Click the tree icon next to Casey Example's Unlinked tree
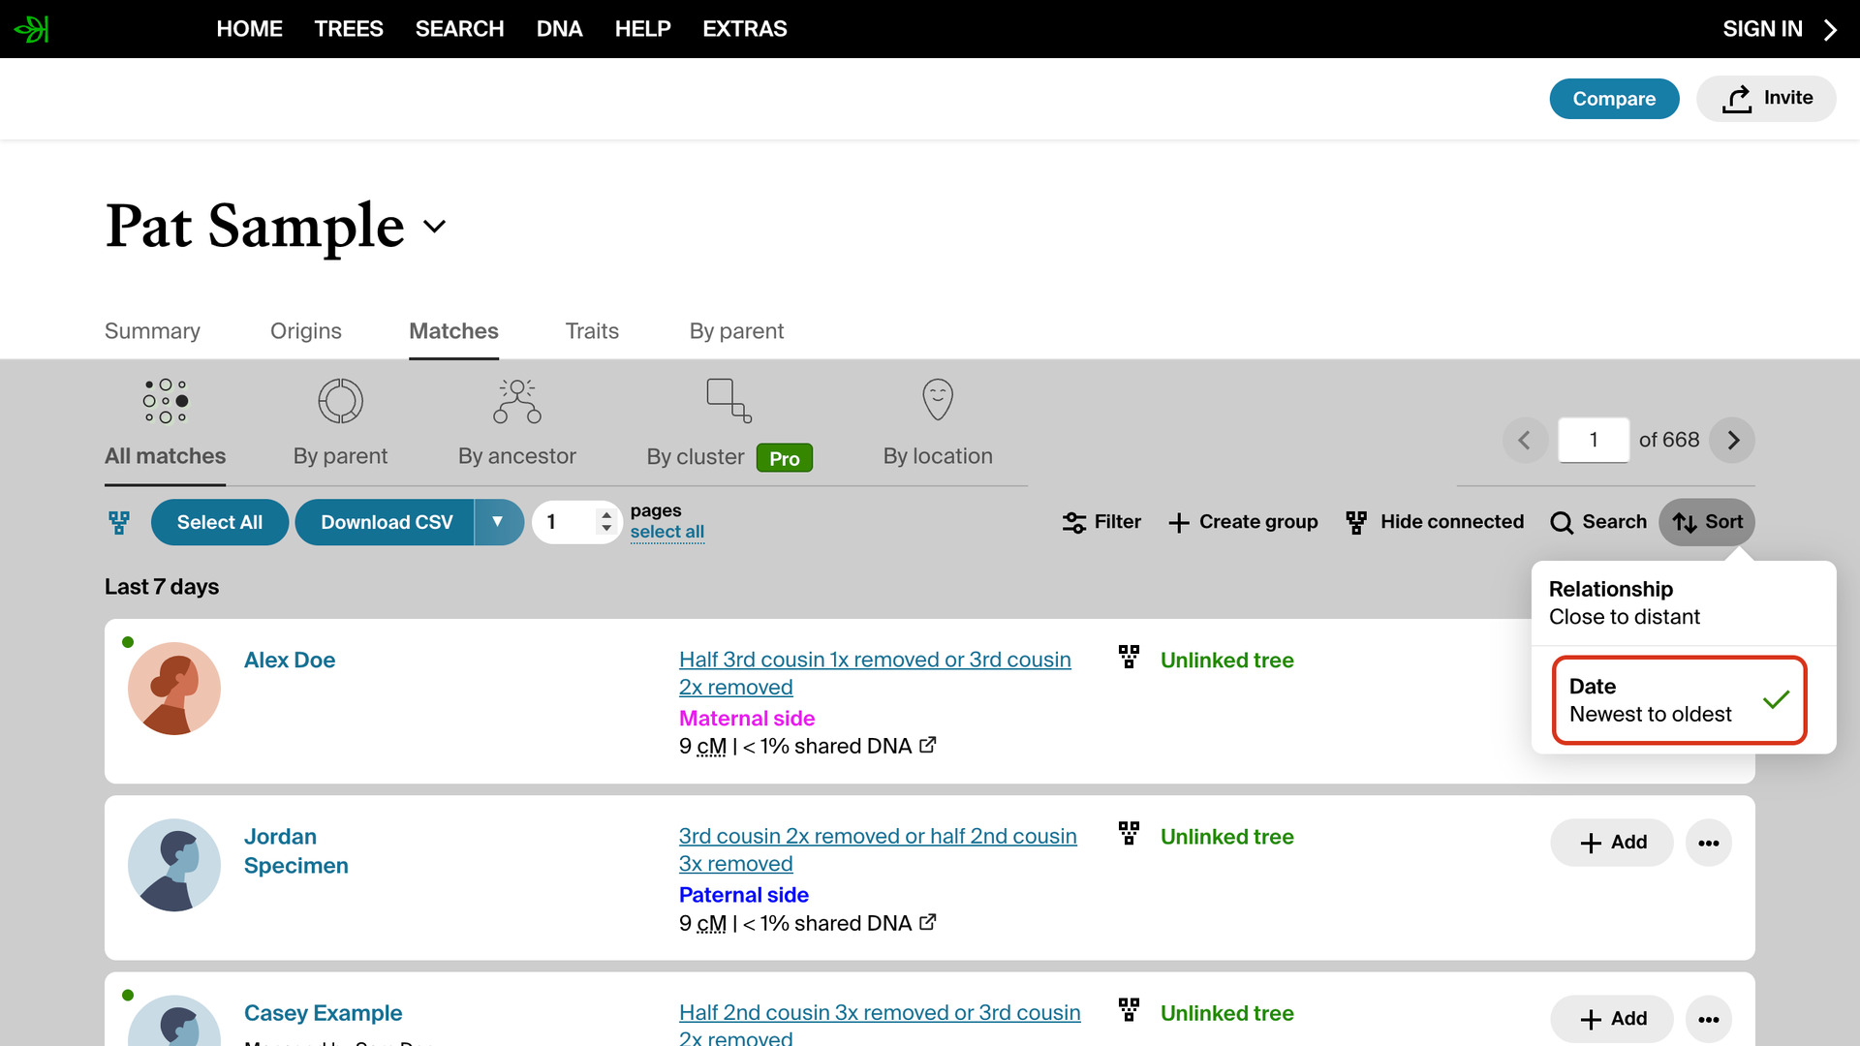This screenshot has width=1860, height=1046. pos(1129,1009)
